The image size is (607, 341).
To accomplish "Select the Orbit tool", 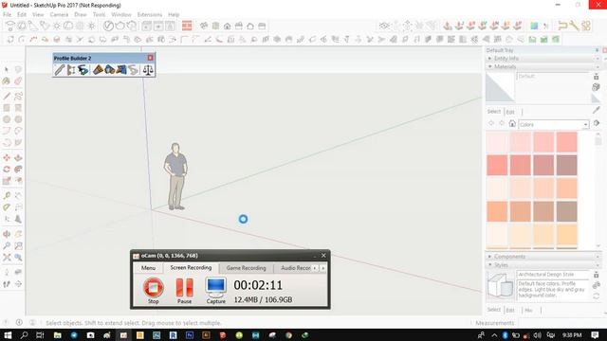I will tap(7, 234).
